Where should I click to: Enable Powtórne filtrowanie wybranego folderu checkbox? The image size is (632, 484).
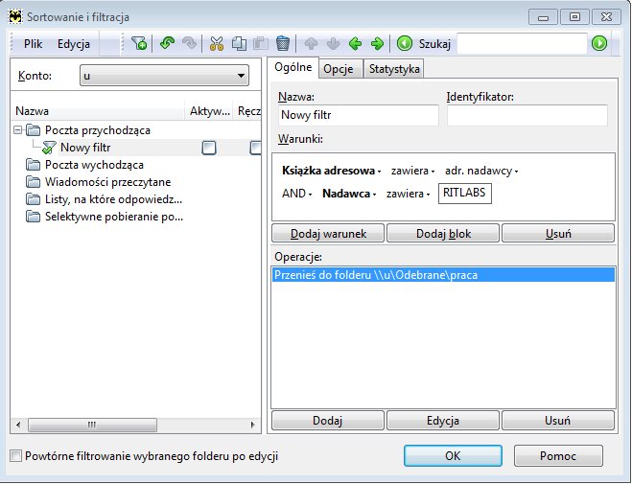[15, 456]
